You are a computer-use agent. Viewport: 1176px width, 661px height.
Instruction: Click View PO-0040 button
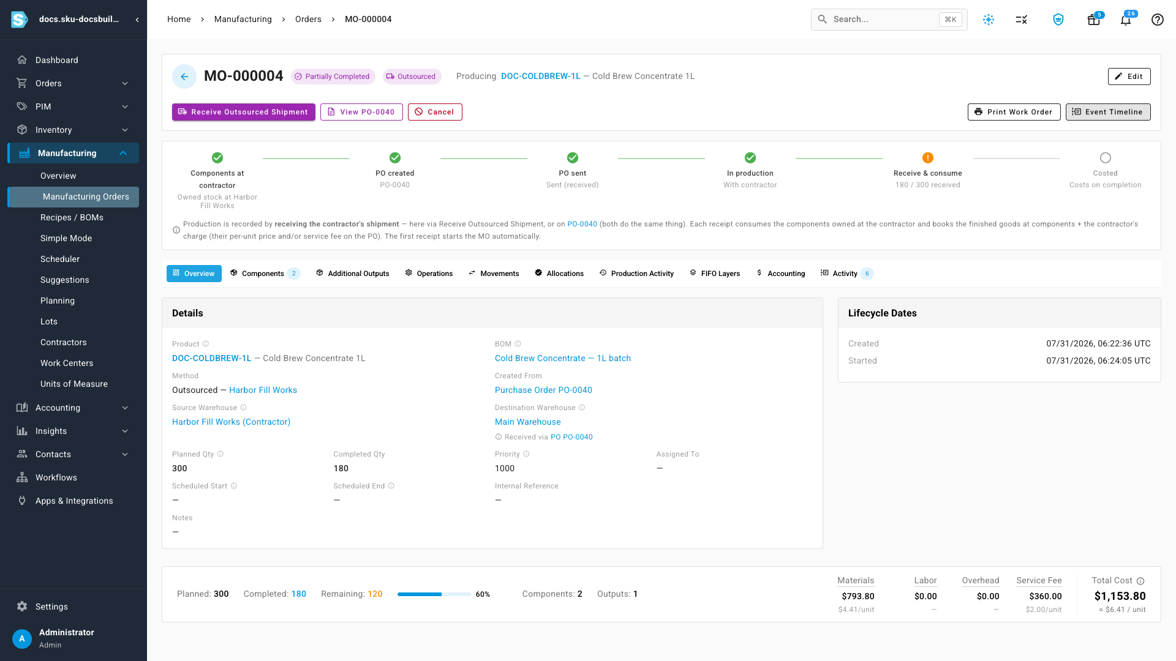pyautogui.click(x=361, y=112)
